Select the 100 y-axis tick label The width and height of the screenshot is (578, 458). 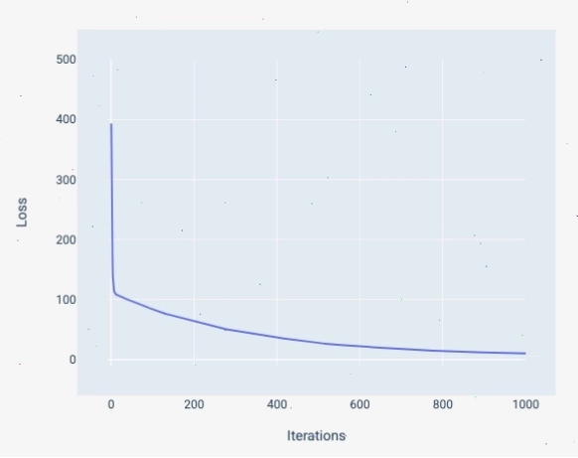66,300
